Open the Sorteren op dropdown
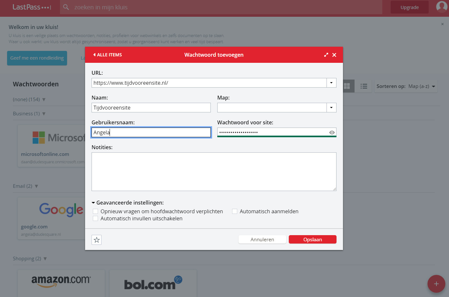 point(406,86)
